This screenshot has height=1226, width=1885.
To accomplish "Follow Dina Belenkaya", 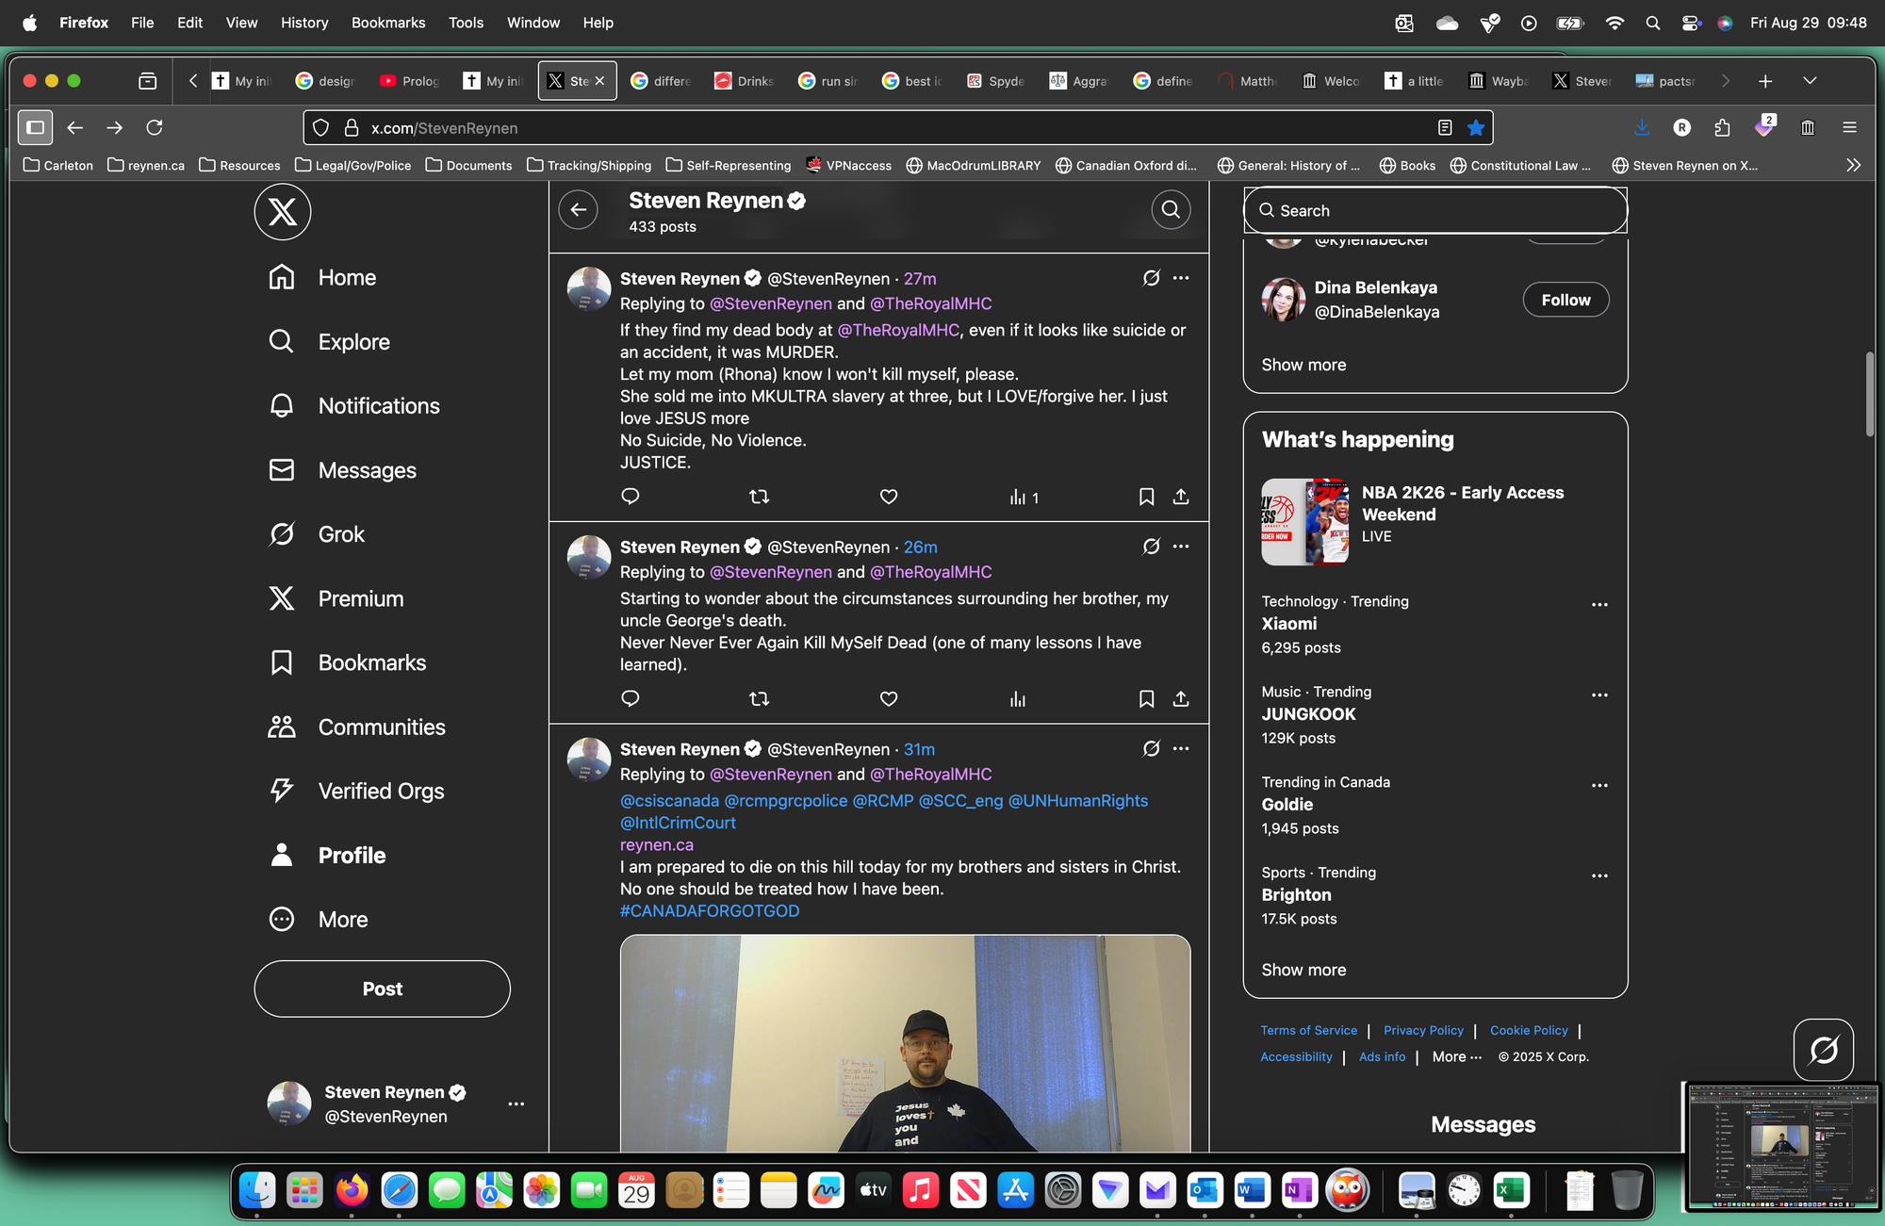I will point(1565,300).
